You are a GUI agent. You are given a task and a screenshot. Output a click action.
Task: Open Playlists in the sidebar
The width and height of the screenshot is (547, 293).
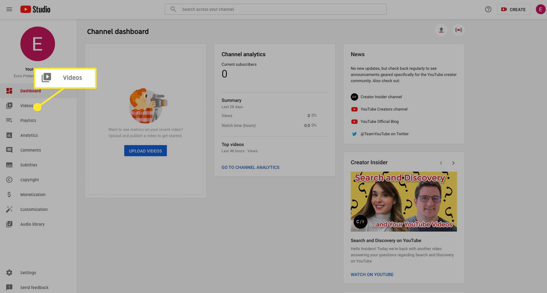38,120
